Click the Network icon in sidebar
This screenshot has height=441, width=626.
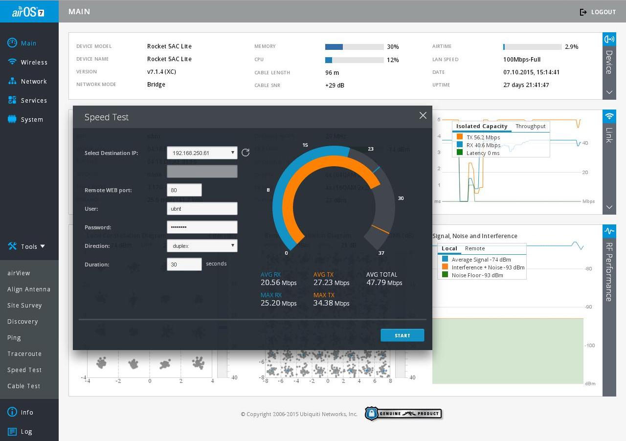tap(12, 81)
